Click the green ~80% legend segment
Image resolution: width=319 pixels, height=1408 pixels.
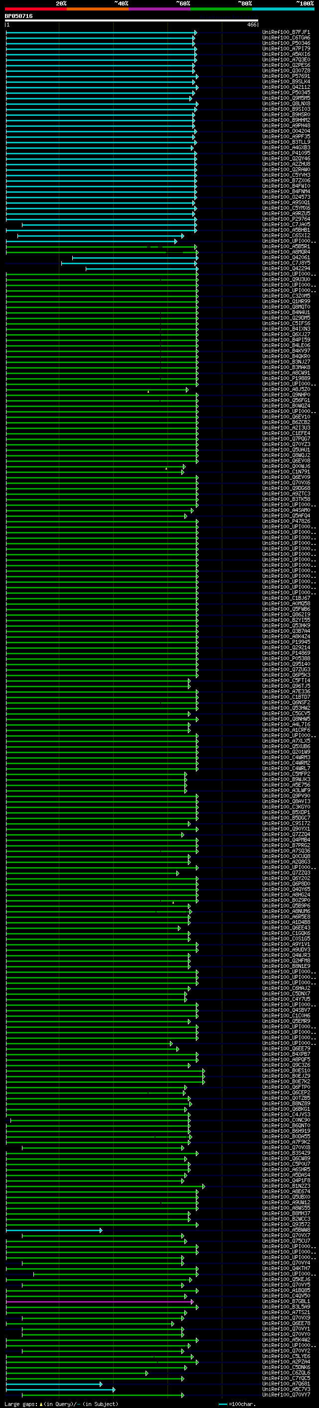click(221, 9)
